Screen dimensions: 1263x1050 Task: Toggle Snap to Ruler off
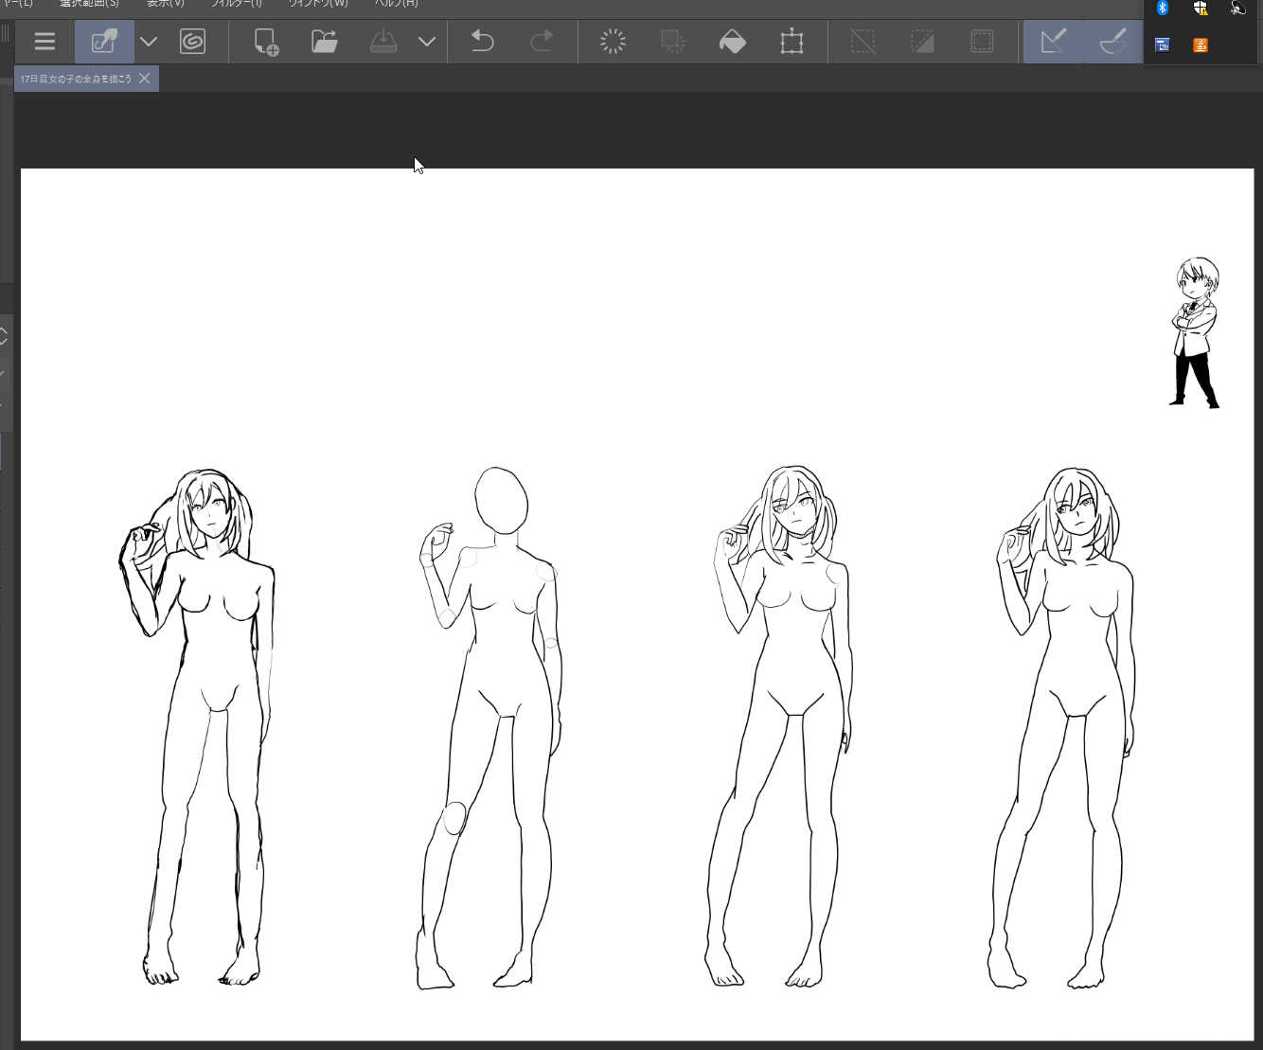point(1053,42)
